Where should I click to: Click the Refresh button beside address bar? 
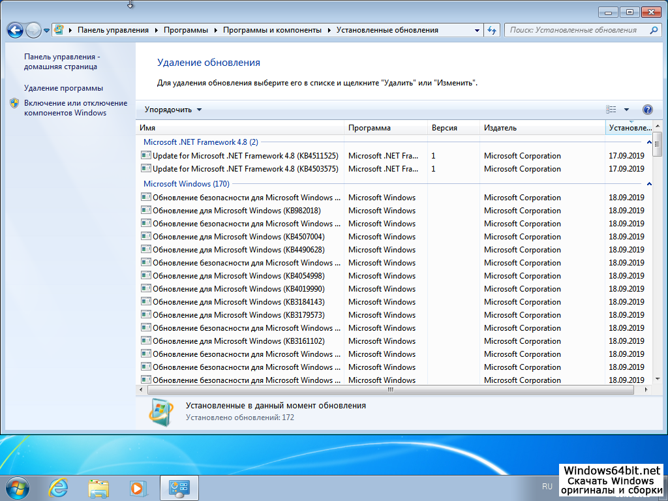click(493, 30)
